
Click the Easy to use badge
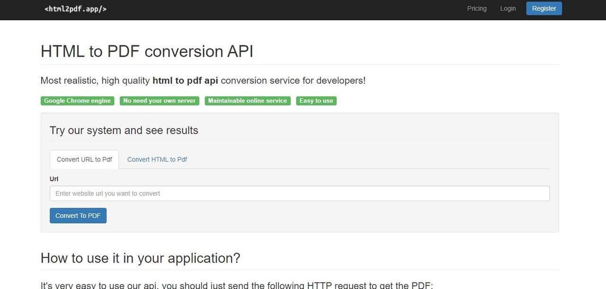[x=316, y=101]
